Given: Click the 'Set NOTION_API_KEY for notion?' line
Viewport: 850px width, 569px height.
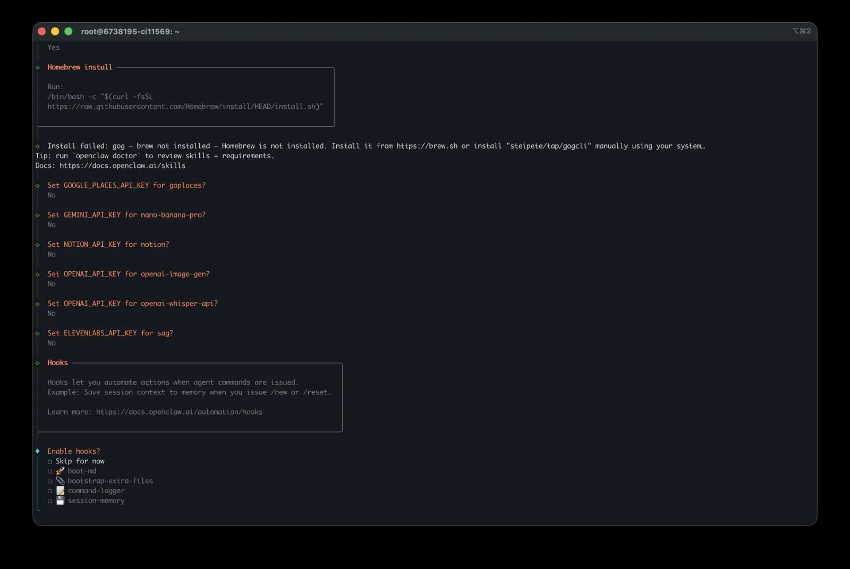Looking at the screenshot, I should pyautogui.click(x=108, y=245).
